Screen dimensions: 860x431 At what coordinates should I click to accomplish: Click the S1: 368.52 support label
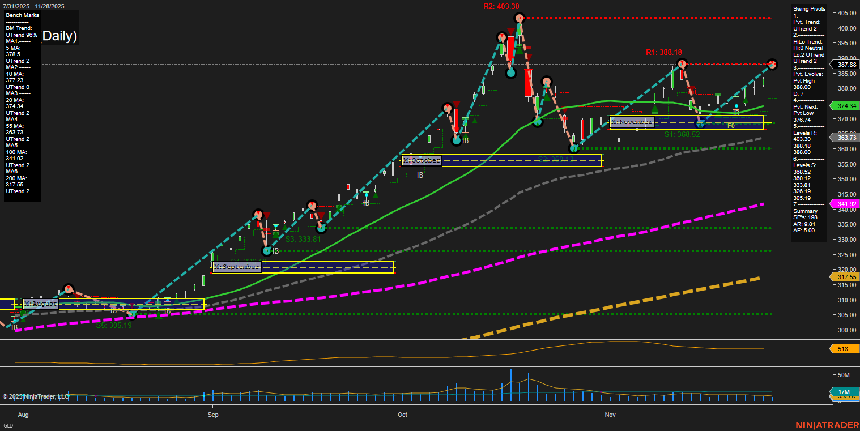(682, 135)
